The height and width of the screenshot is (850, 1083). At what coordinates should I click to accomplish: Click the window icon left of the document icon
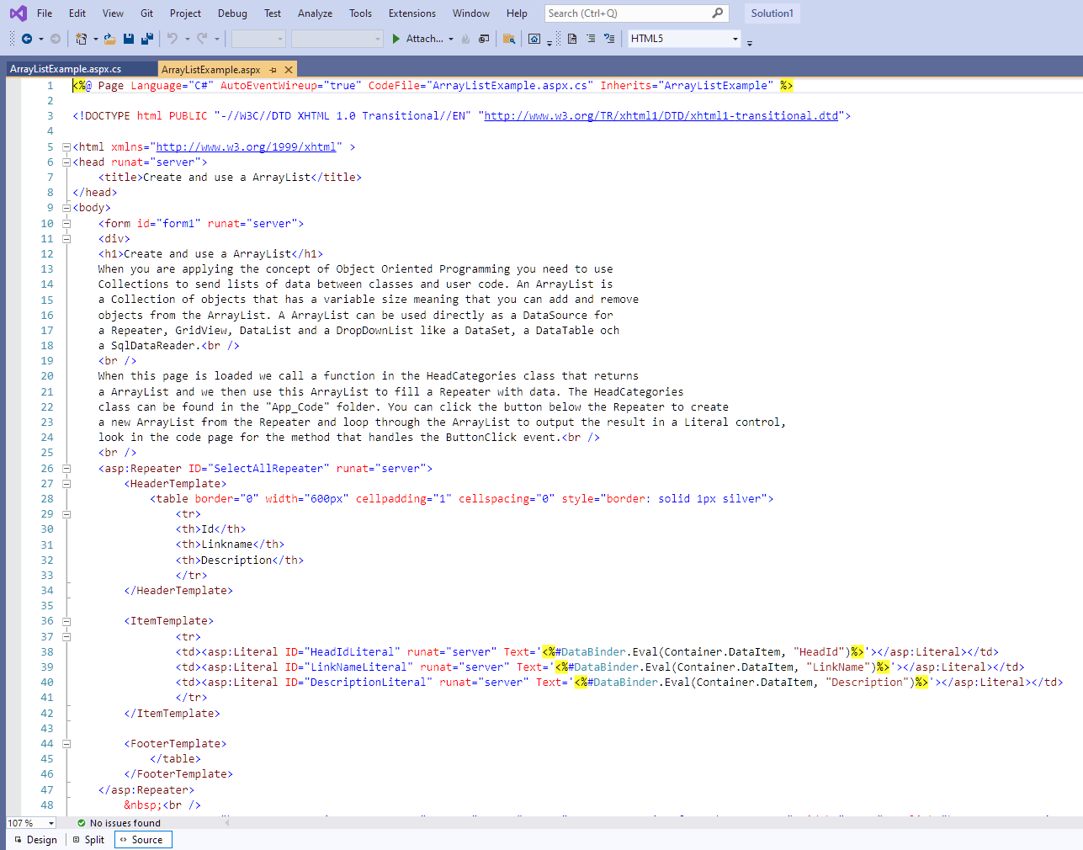(x=534, y=39)
